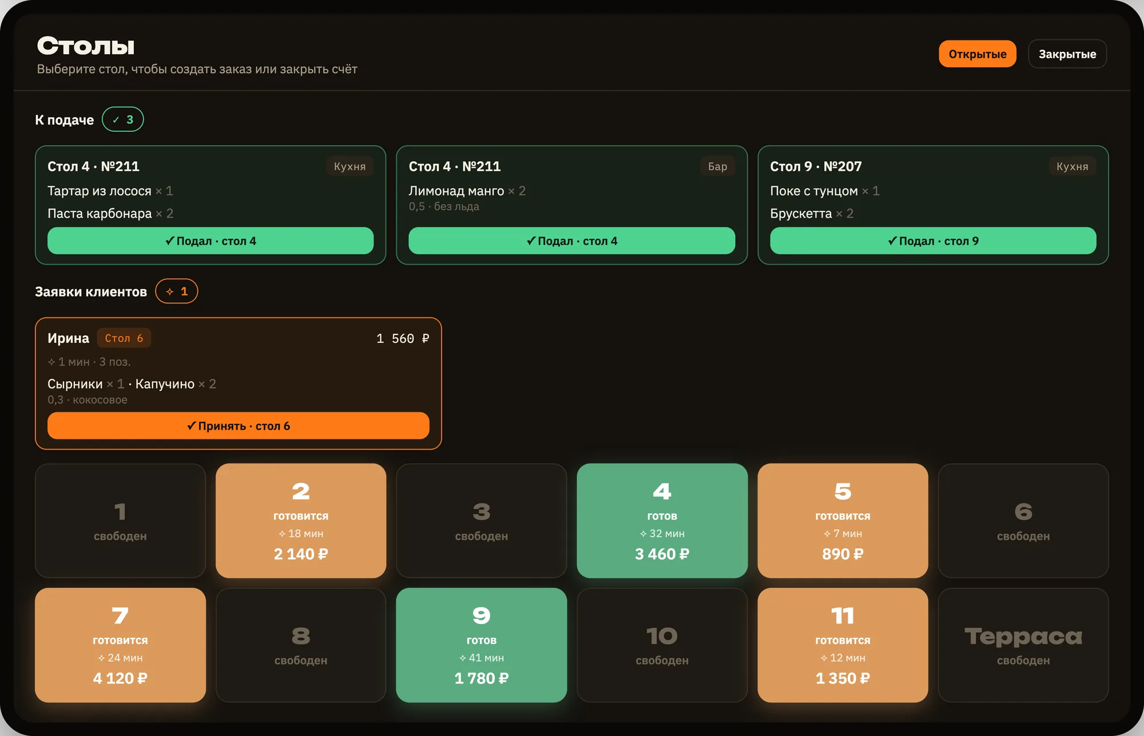The image size is (1144, 736).
Task: Open table 2 tile showing 2 140 ₽
Action: [301, 521]
